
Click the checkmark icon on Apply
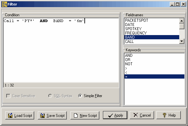110,116
